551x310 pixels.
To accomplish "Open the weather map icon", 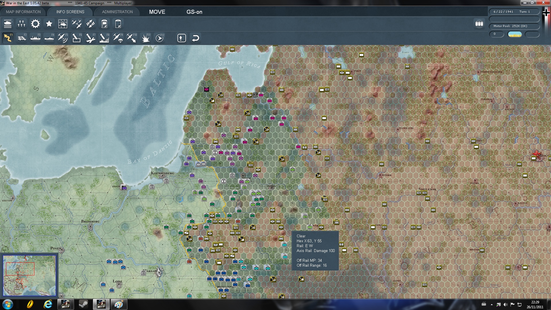I will 63,24.
